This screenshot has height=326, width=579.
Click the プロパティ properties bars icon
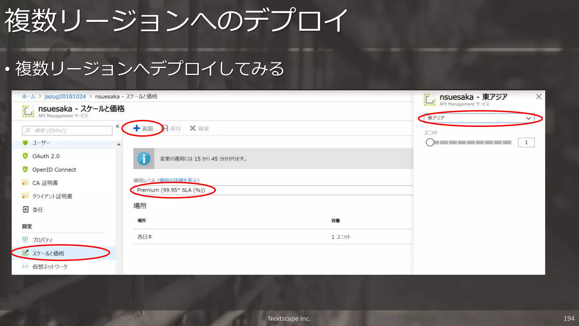pos(25,239)
